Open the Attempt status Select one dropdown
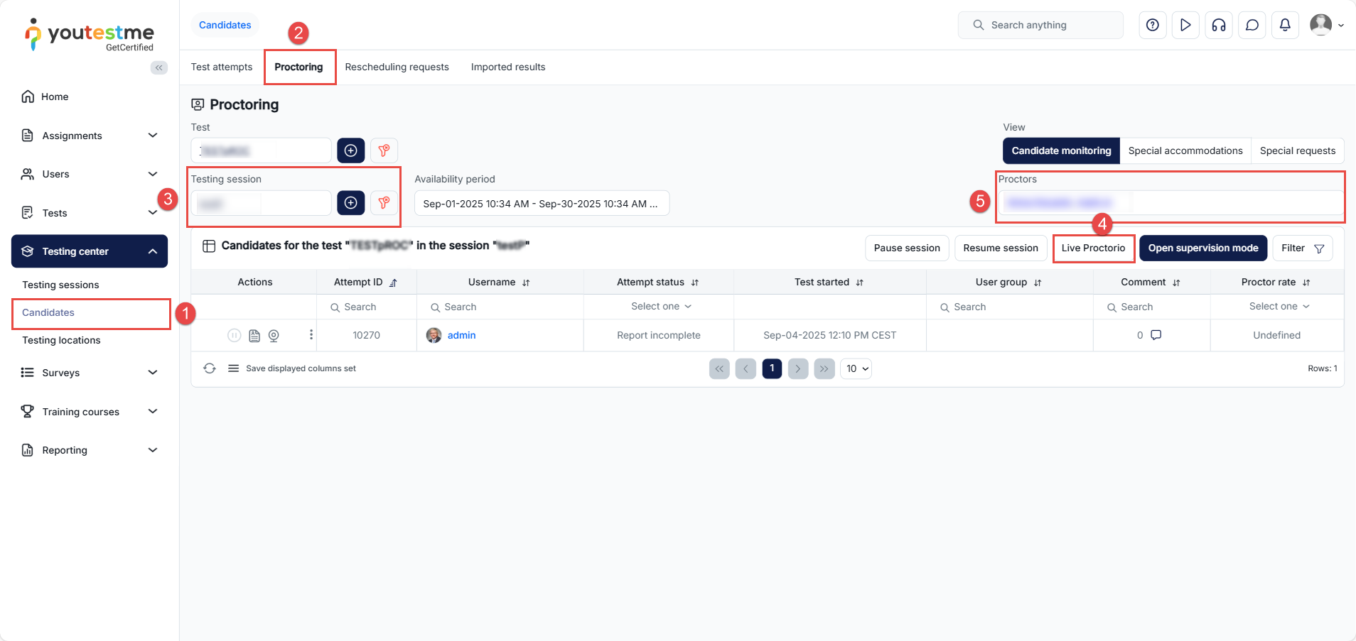The image size is (1356, 641). (661, 307)
